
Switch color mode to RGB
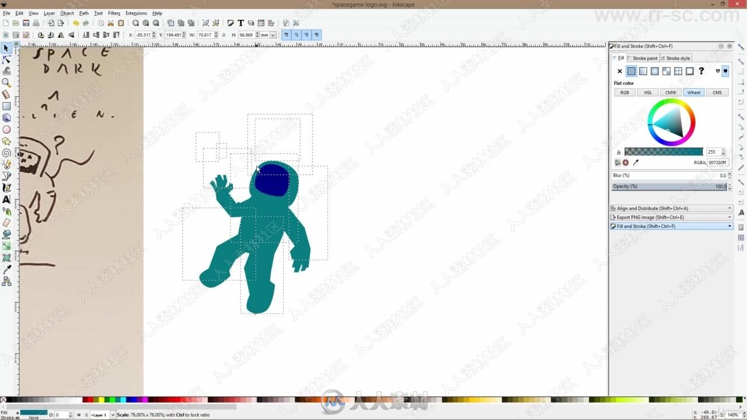pos(624,93)
